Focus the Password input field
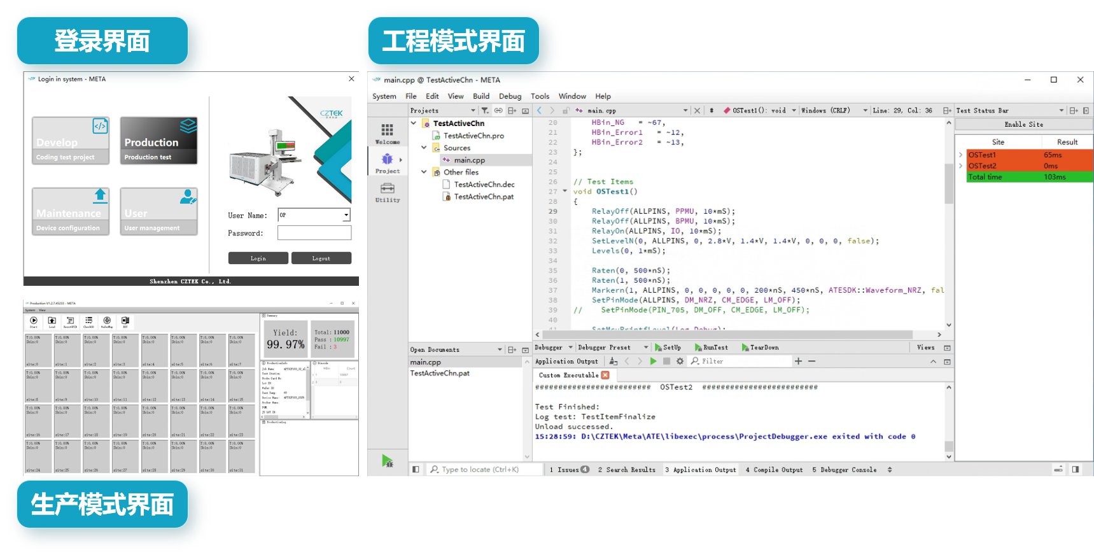The width and height of the screenshot is (1094, 557). (314, 233)
